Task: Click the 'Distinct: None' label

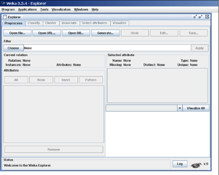Action: click(154, 65)
